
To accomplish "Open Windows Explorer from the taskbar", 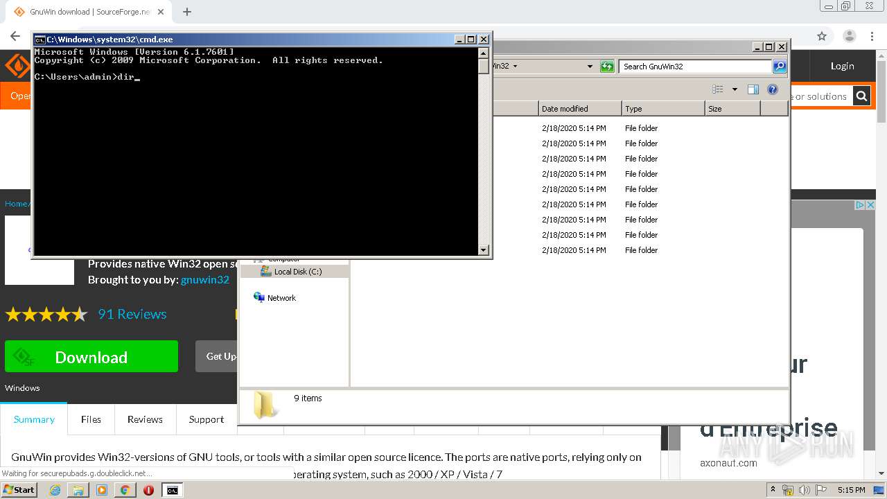I will 78,490.
